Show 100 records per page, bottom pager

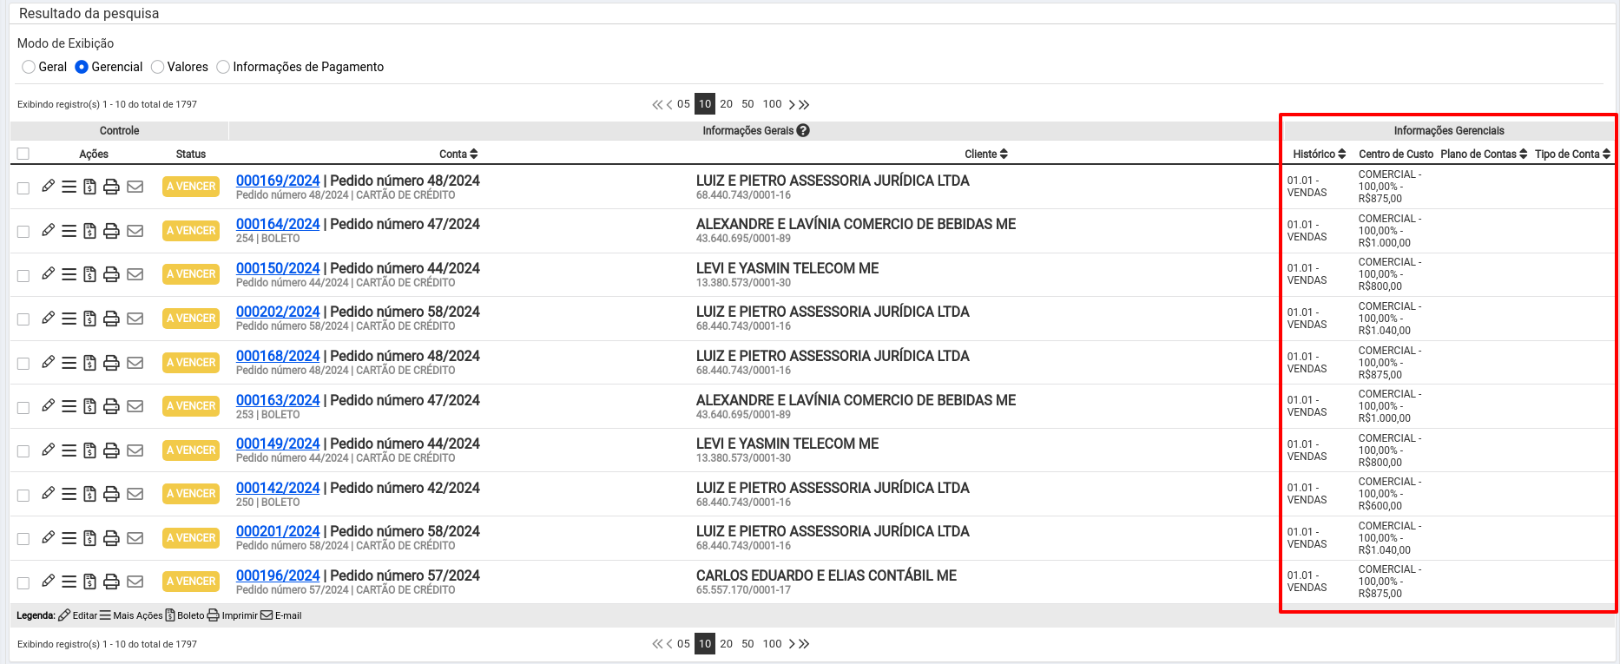pyautogui.click(x=772, y=644)
